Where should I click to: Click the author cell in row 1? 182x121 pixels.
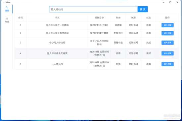coord(118,25)
